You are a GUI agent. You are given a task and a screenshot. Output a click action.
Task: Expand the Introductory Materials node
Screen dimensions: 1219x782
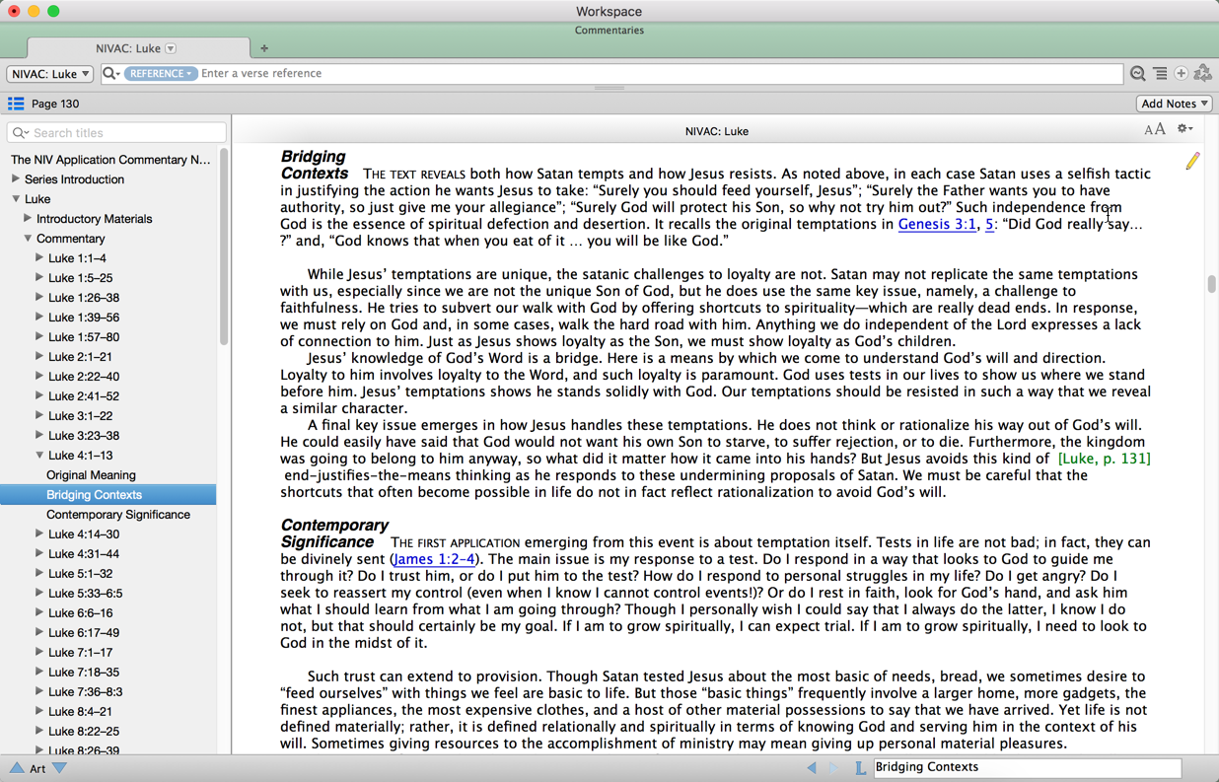[x=28, y=219]
